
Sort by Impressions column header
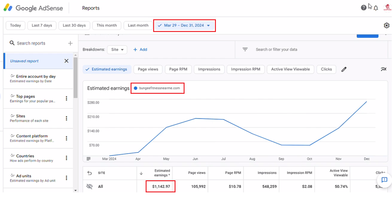pos(267,173)
